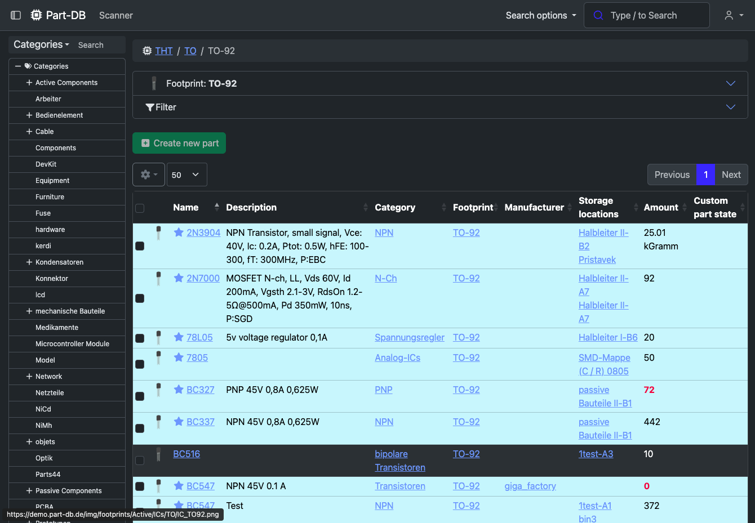Open the TO-92 thumbnail for BC516

158,454
